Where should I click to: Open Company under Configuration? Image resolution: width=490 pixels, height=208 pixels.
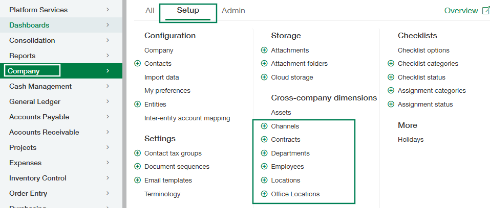coord(159,50)
